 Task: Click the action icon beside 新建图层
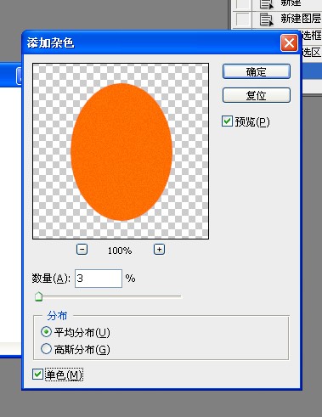(x=267, y=20)
